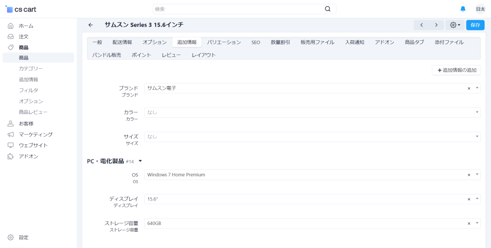Clear the ディスプレイ value with x
This screenshot has width=491, height=248.
point(469,199)
